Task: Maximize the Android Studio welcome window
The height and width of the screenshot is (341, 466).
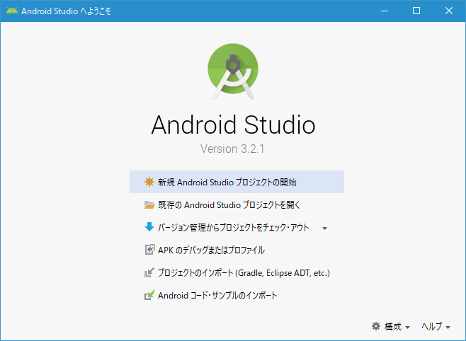Action: (x=416, y=11)
